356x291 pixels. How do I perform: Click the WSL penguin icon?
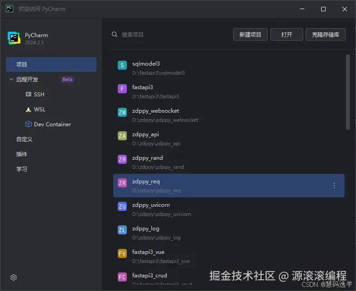point(29,110)
